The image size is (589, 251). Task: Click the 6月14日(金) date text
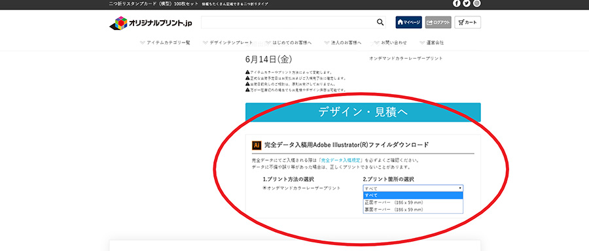(x=268, y=59)
